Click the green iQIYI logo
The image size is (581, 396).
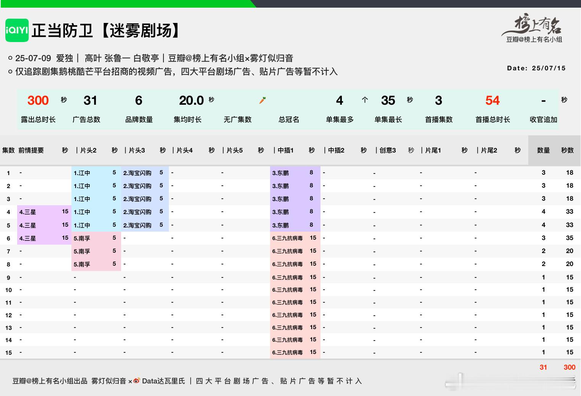17,30
